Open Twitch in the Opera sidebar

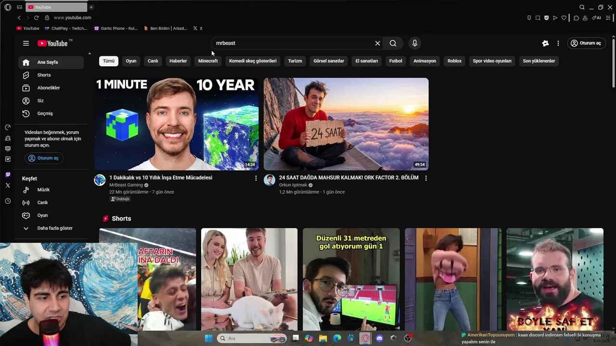8,174
